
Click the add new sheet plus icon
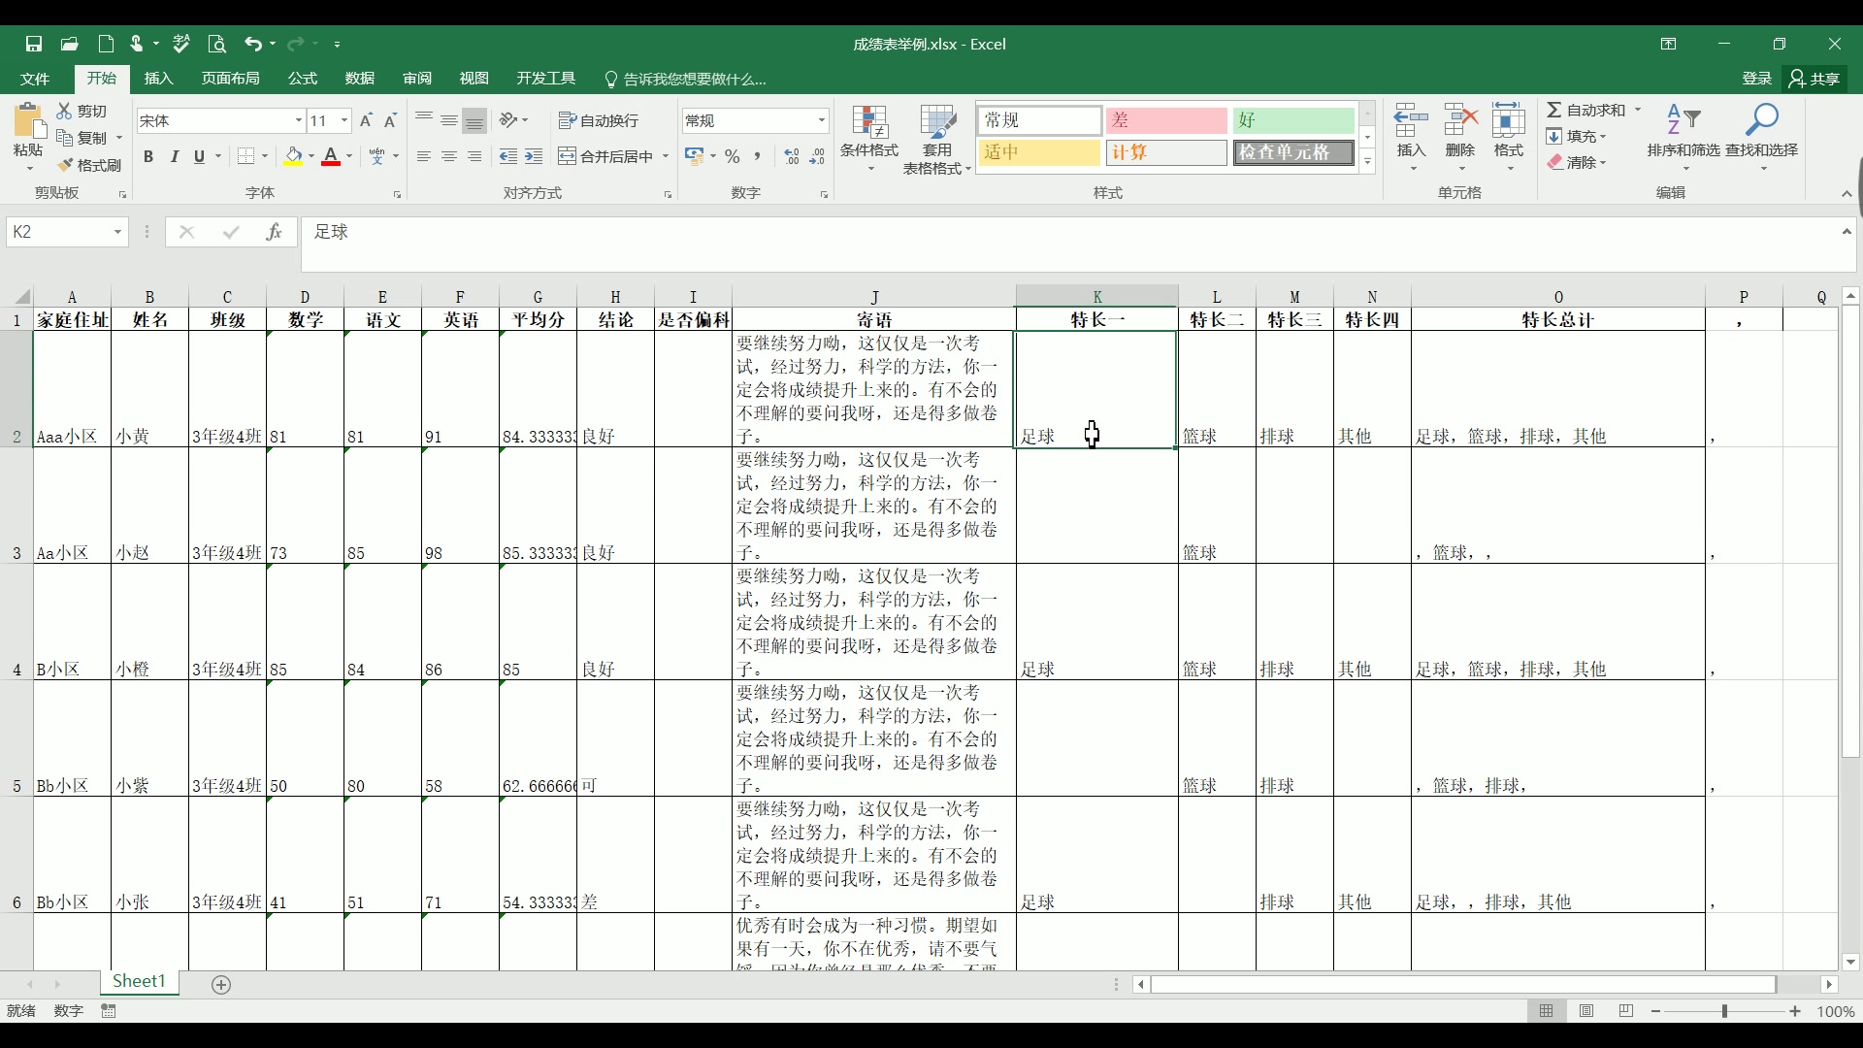click(221, 985)
